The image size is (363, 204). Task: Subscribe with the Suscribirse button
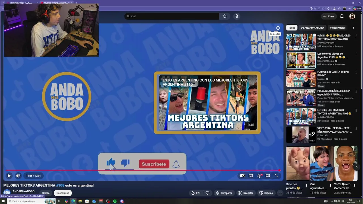(x=63, y=193)
